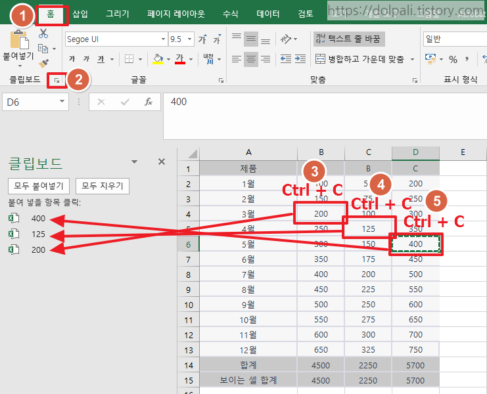Click the select-all corner of sheet
The width and height of the screenshot is (487, 394).
pos(189,153)
